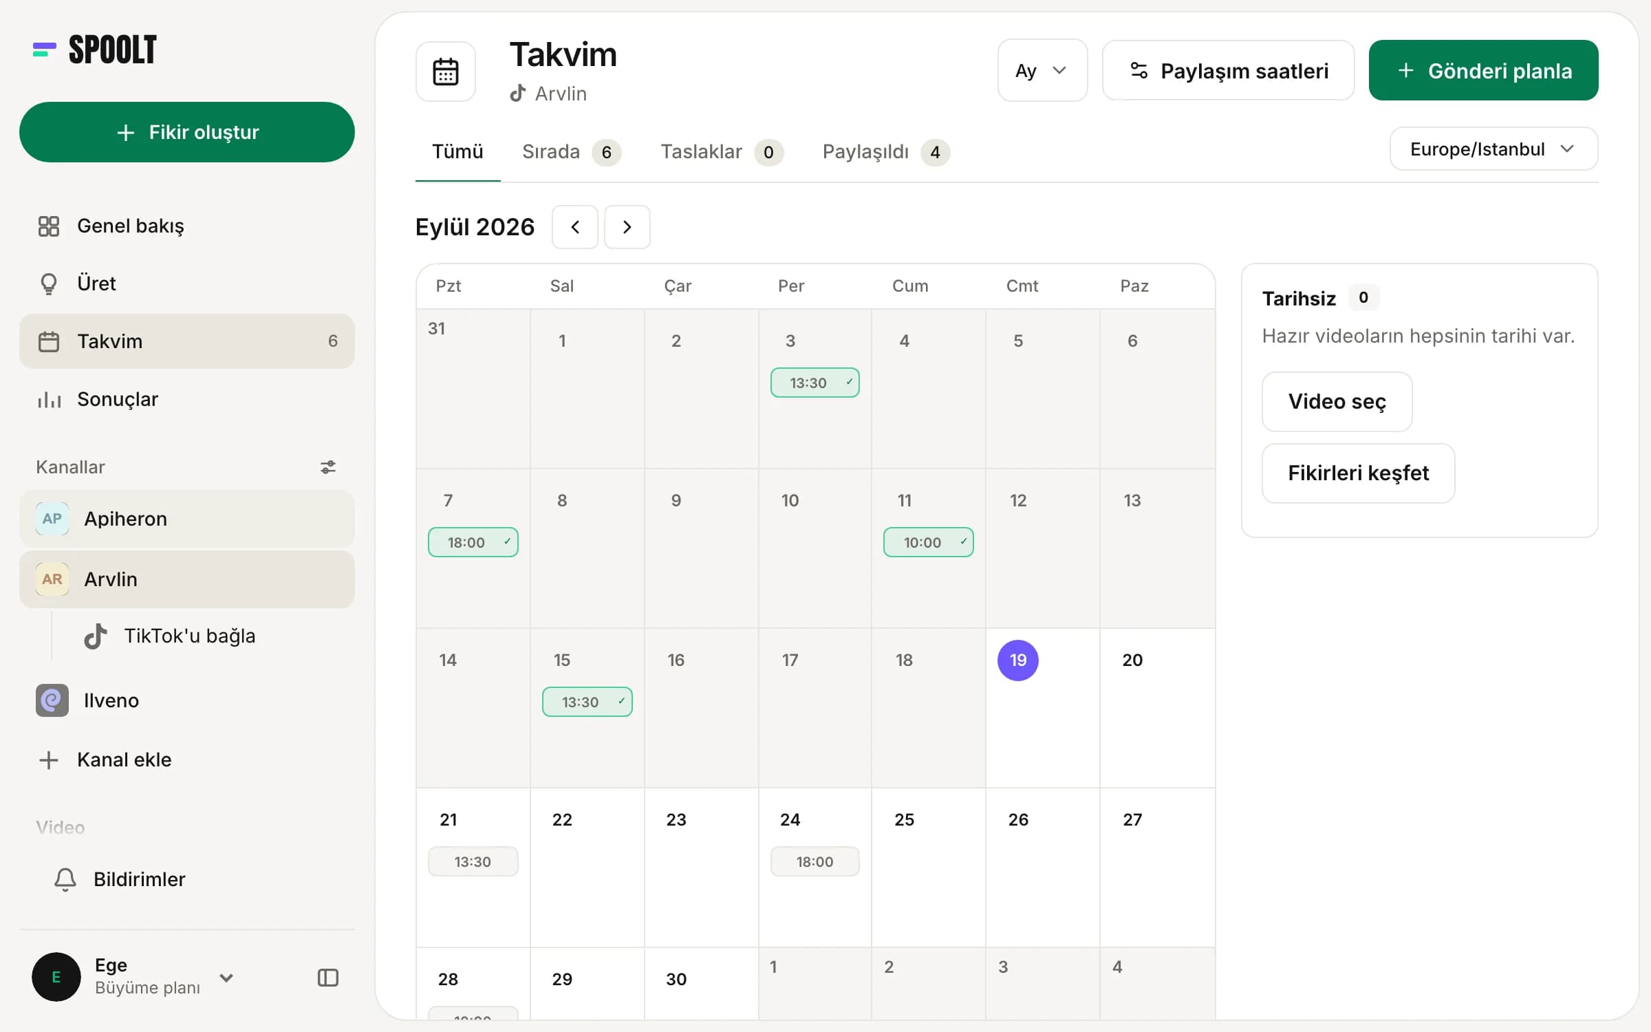This screenshot has width=1651, height=1032.
Task: Click the calendar icon in Takvim sidebar item
Action: [x=49, y=342]
